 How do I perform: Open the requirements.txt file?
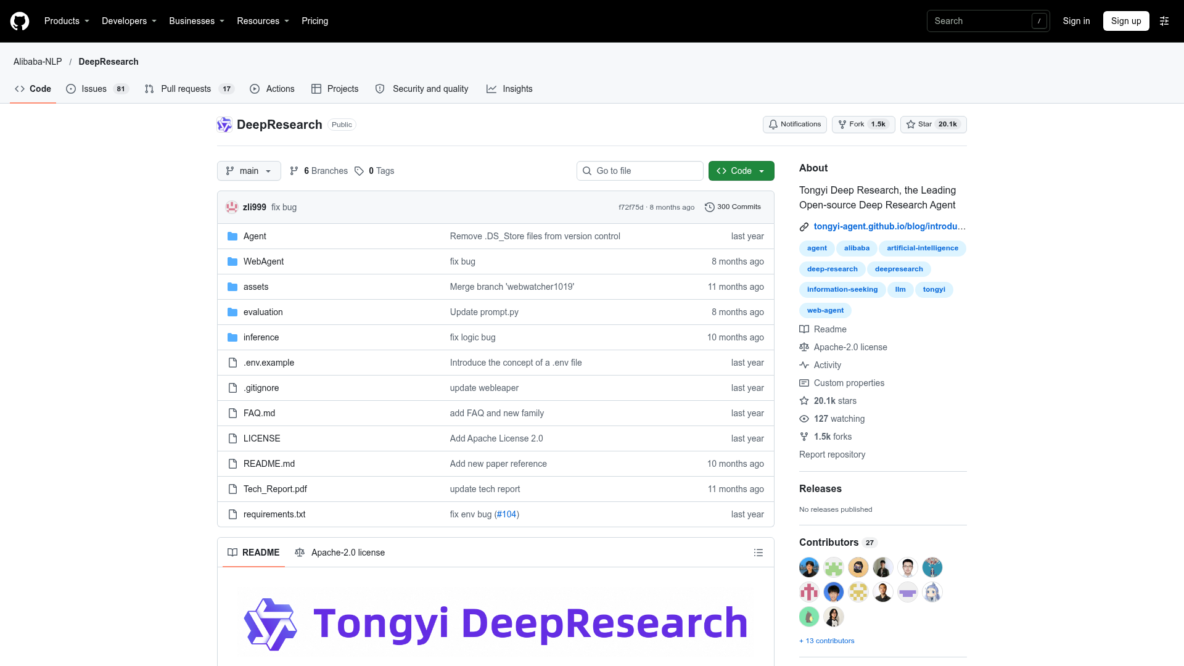coord(274,514)
